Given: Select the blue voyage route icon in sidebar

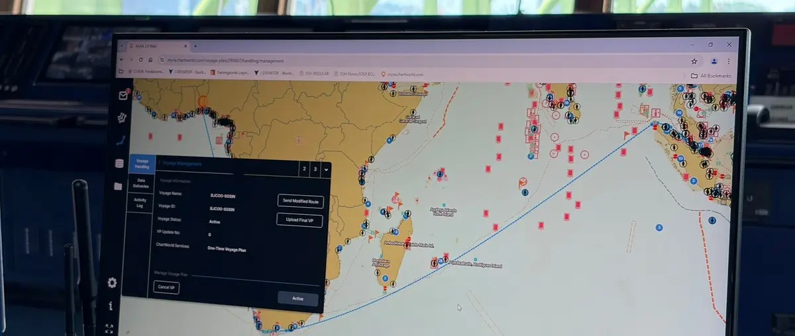Looking at the screenshot, I should [121, 140].
